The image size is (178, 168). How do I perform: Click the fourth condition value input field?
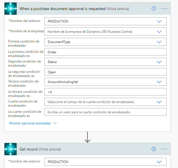tap(105, 112)
